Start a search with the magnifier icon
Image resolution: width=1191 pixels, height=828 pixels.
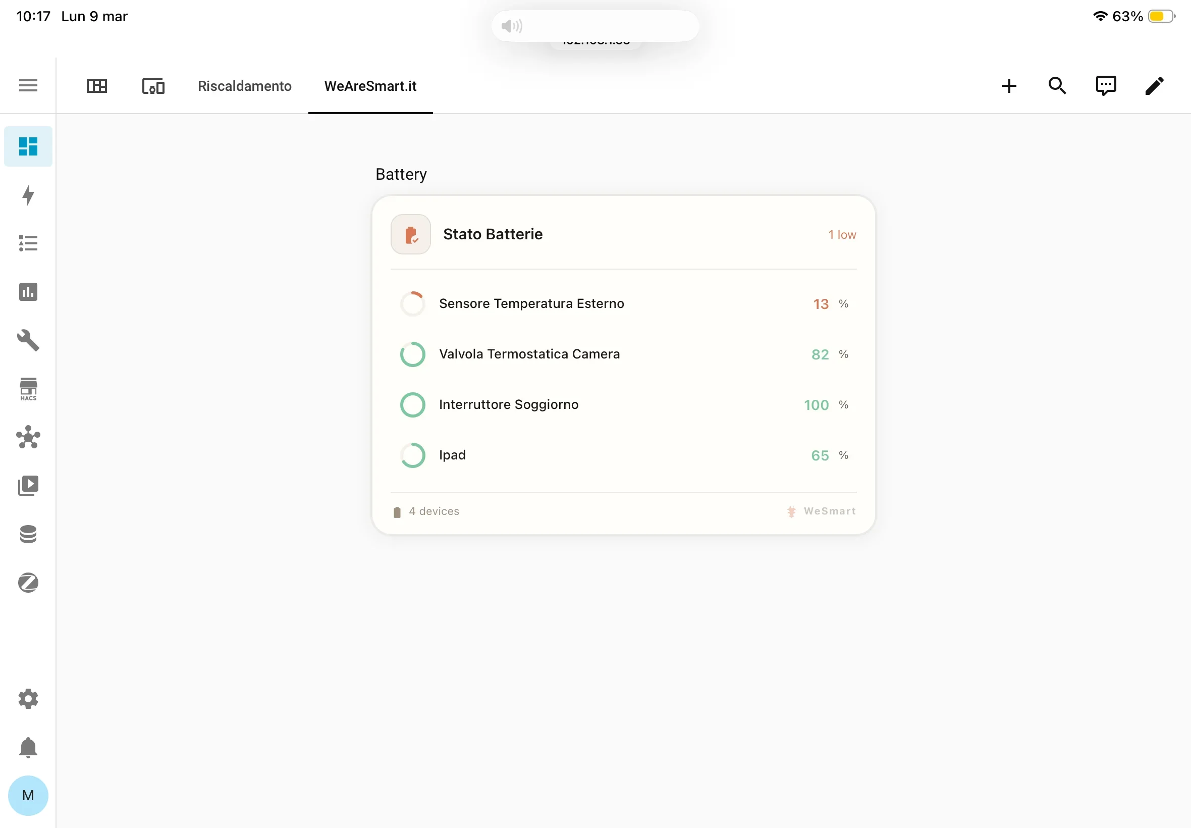point(1057,85)
